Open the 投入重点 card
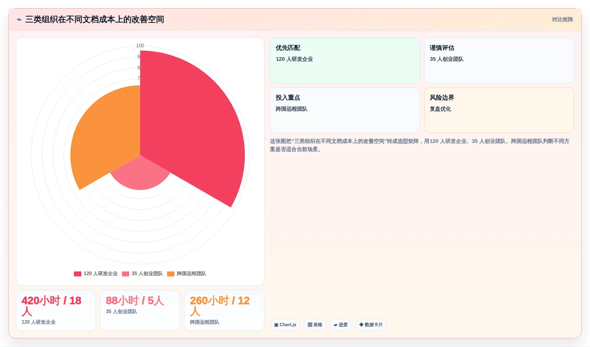590x347 pixels. click(345, 110)
